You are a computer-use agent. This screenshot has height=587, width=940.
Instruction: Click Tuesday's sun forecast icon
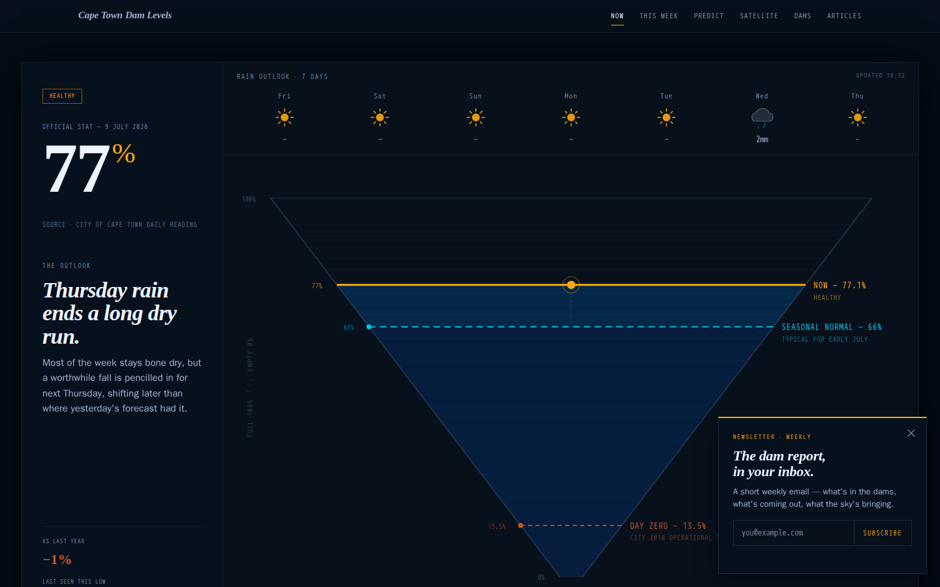click(x=666, y=117)
